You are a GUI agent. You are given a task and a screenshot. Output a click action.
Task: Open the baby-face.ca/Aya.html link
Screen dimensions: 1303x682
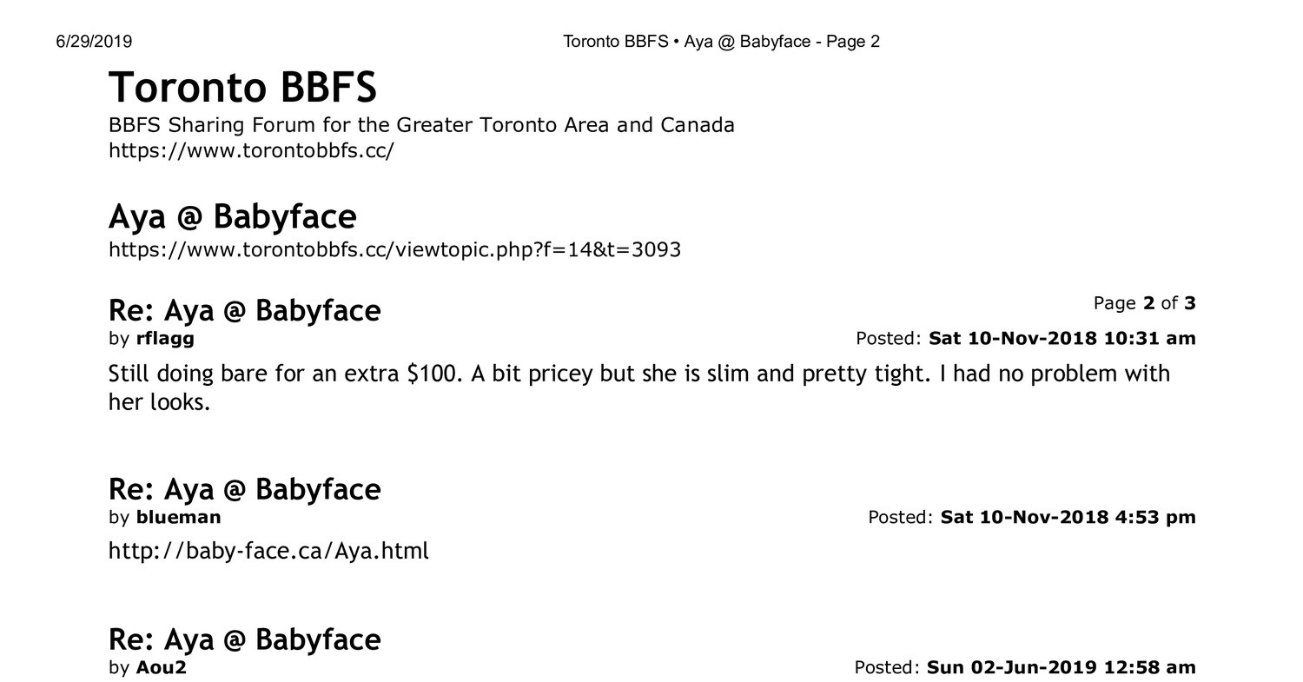(268, 551)
